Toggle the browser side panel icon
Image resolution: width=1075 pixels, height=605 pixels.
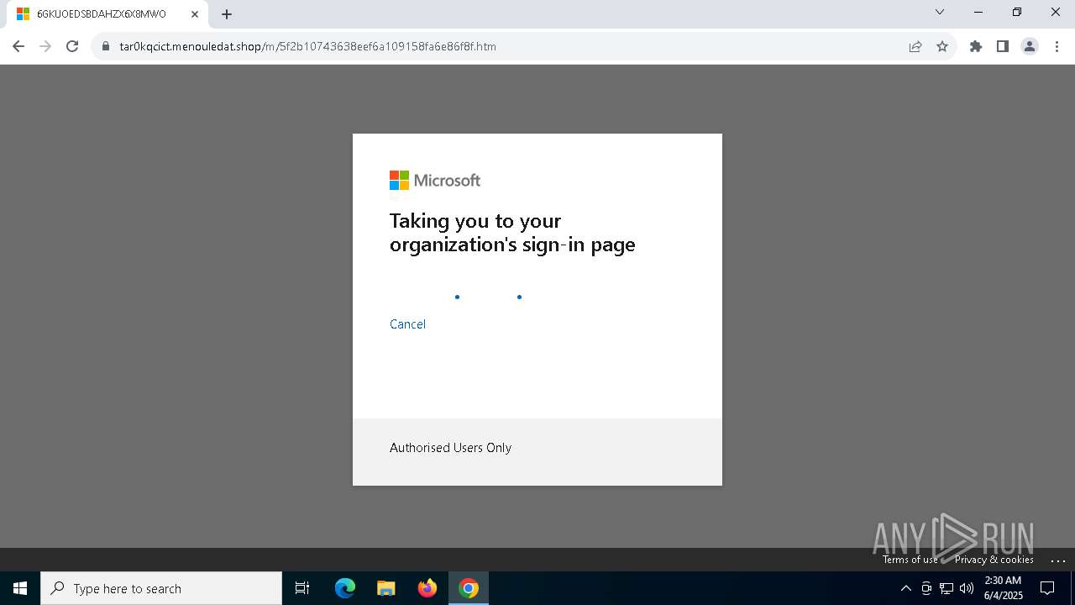[1003, 46]
